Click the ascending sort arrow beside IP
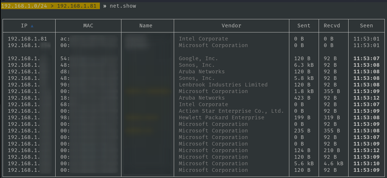Viewport: 387px width, 178px height. [32, 26]
